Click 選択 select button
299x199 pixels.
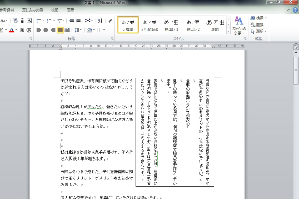[x=259, y=31]
